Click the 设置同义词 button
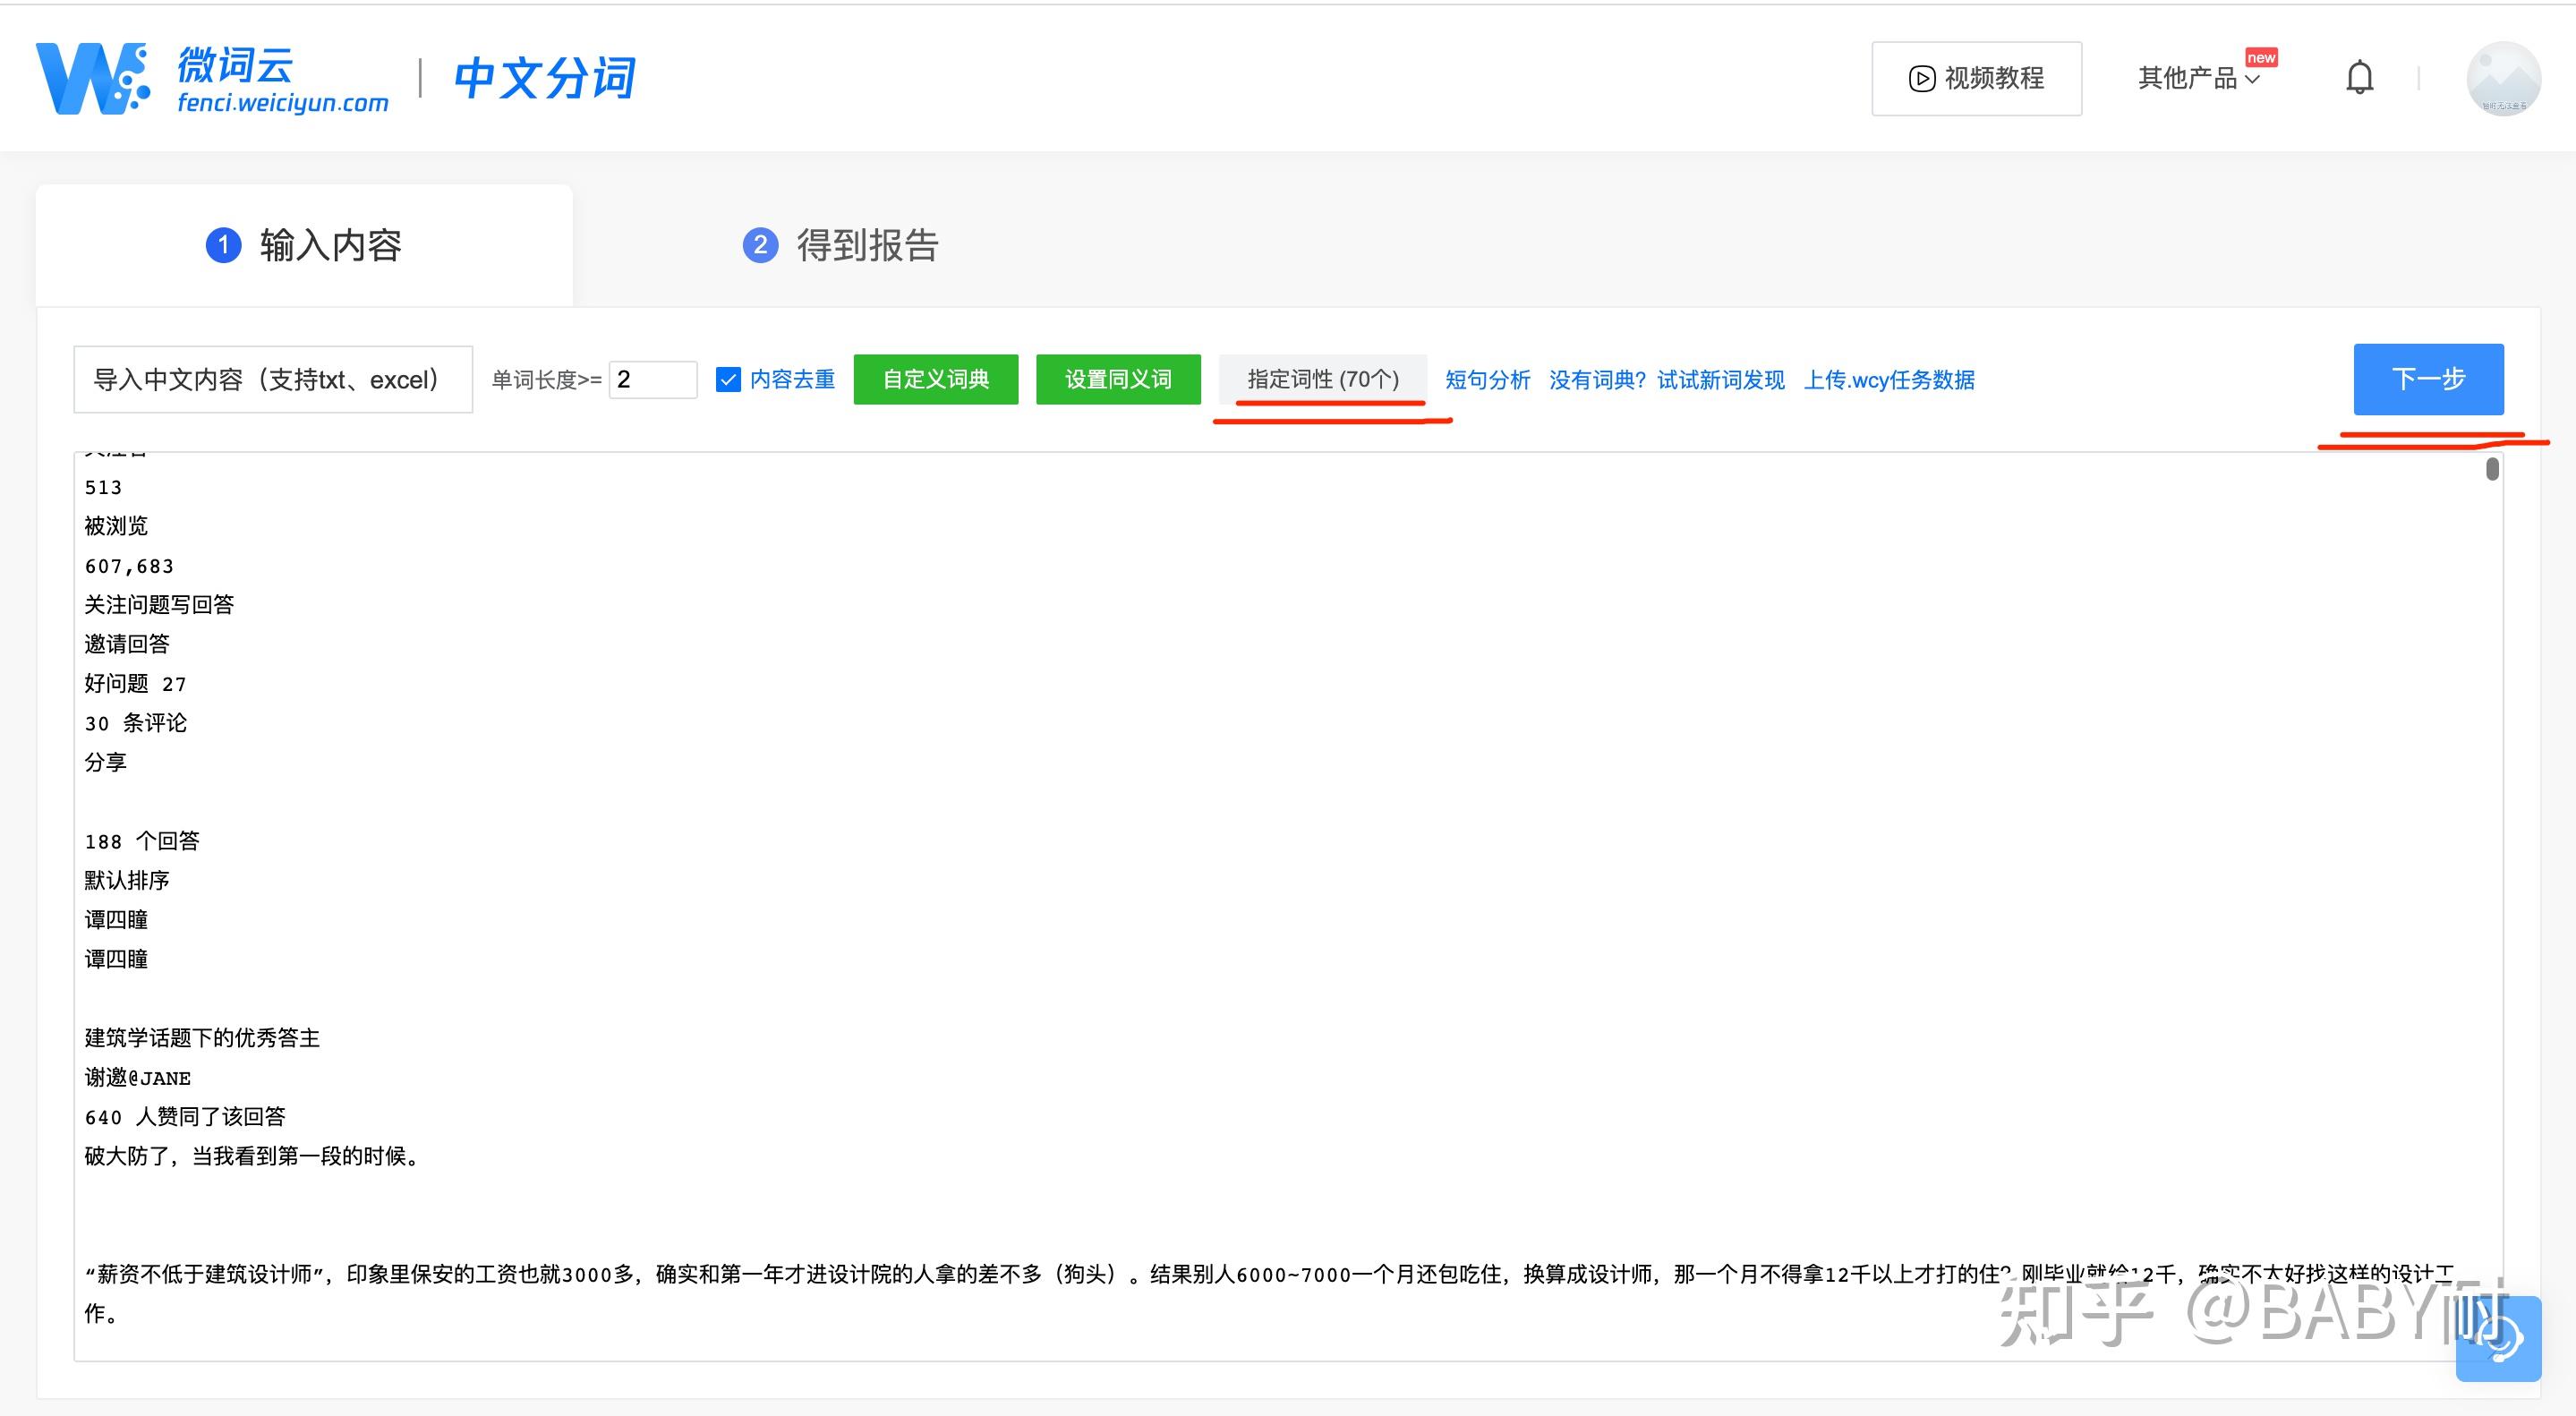The width and height of the screenshot is (2576, 1416). point(1117,379)
